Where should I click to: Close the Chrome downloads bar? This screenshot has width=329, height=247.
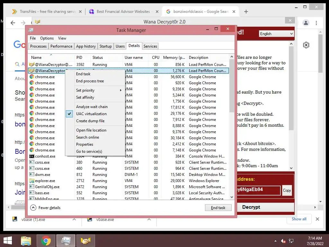[x=317, y=219]
